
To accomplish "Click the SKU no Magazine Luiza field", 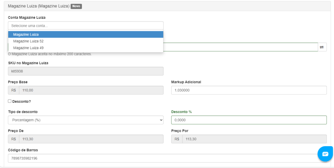I will click(x=86, y=71).
